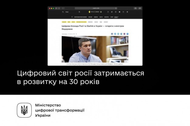
Task: Open the Instagram icon in the site header
Action: pyautogui.click(x=116, y=12)
